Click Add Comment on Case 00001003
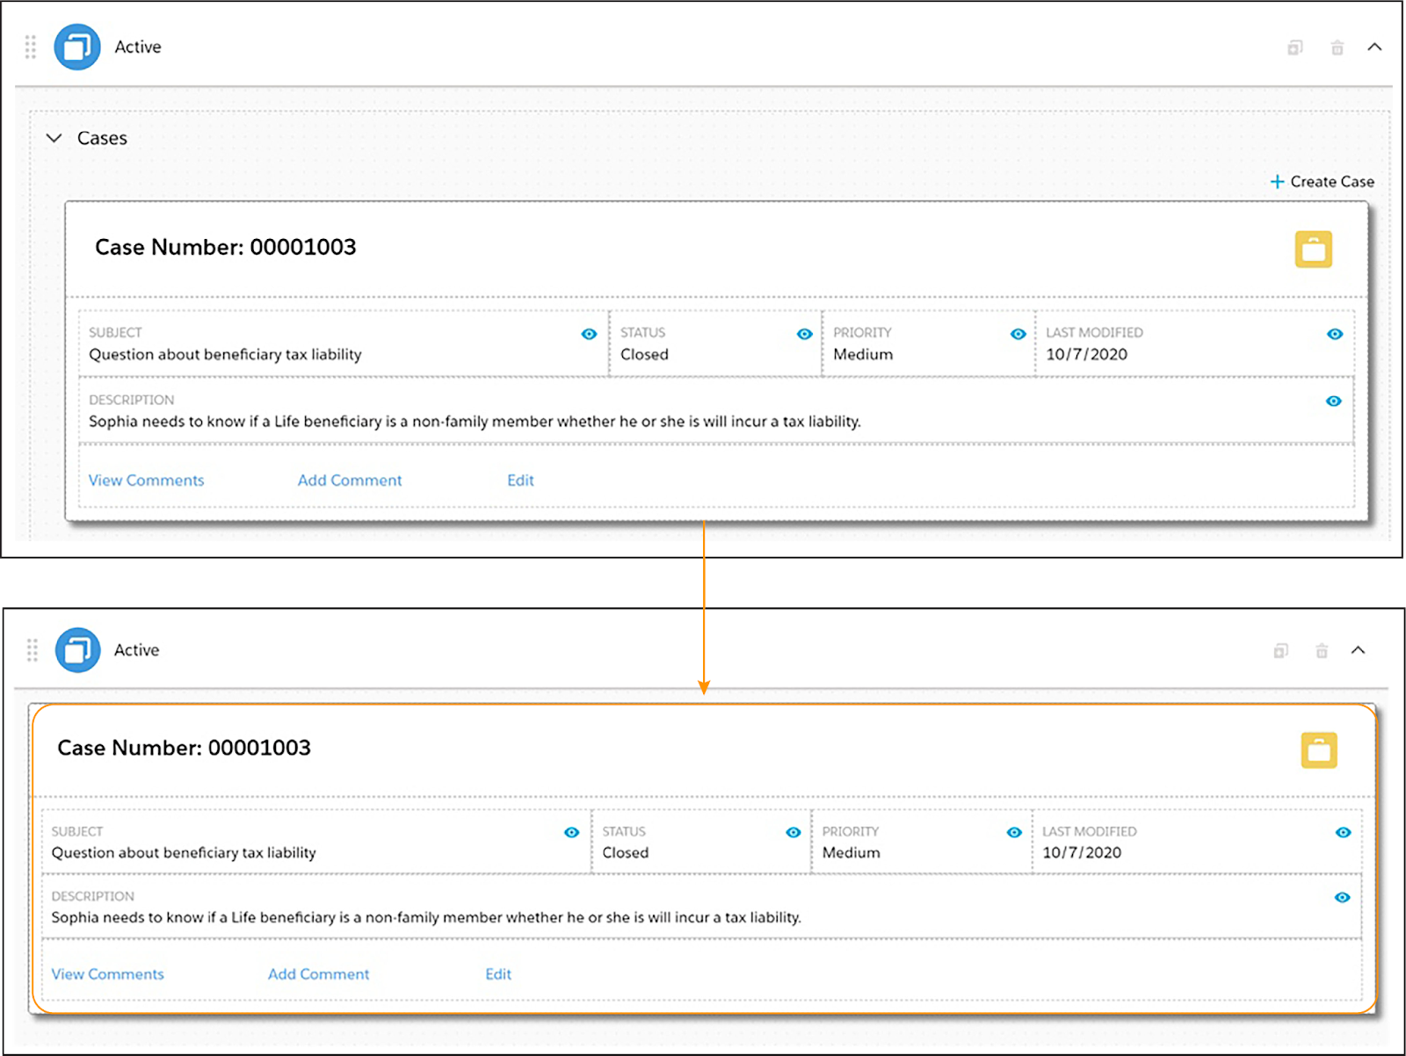Screen dimensions: 1406x1056 pos(349,480)
